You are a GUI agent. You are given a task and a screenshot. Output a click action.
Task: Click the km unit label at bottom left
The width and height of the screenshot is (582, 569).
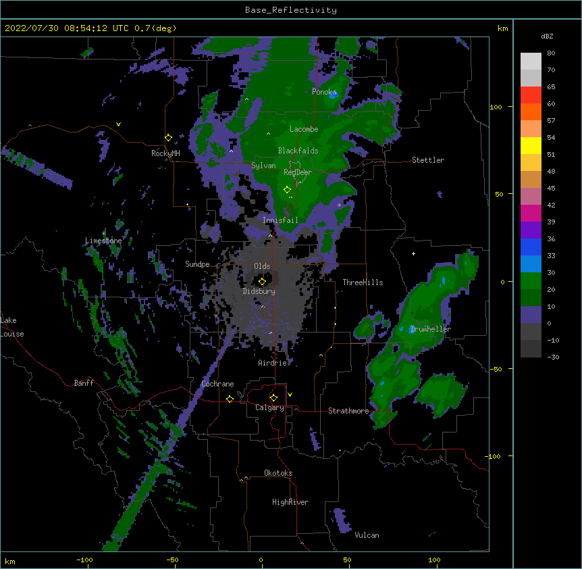pyautogui.click(x=10, y=562)
